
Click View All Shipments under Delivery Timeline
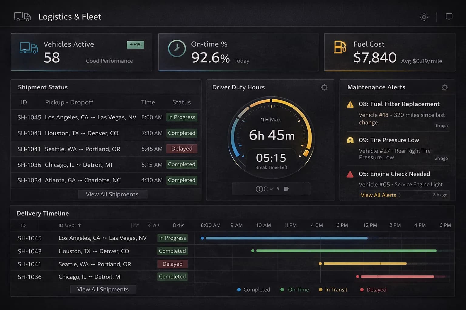[103, 289]
